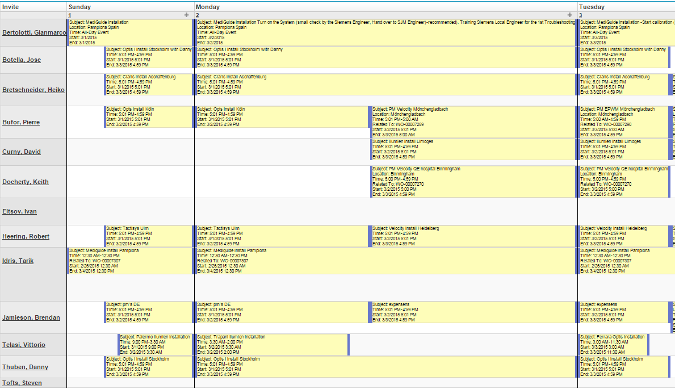Screen dimensions: 675x389
Task: Open Docherty's Monday PM Velocity QE Birmingham event
Action: [x=473, y=182]
